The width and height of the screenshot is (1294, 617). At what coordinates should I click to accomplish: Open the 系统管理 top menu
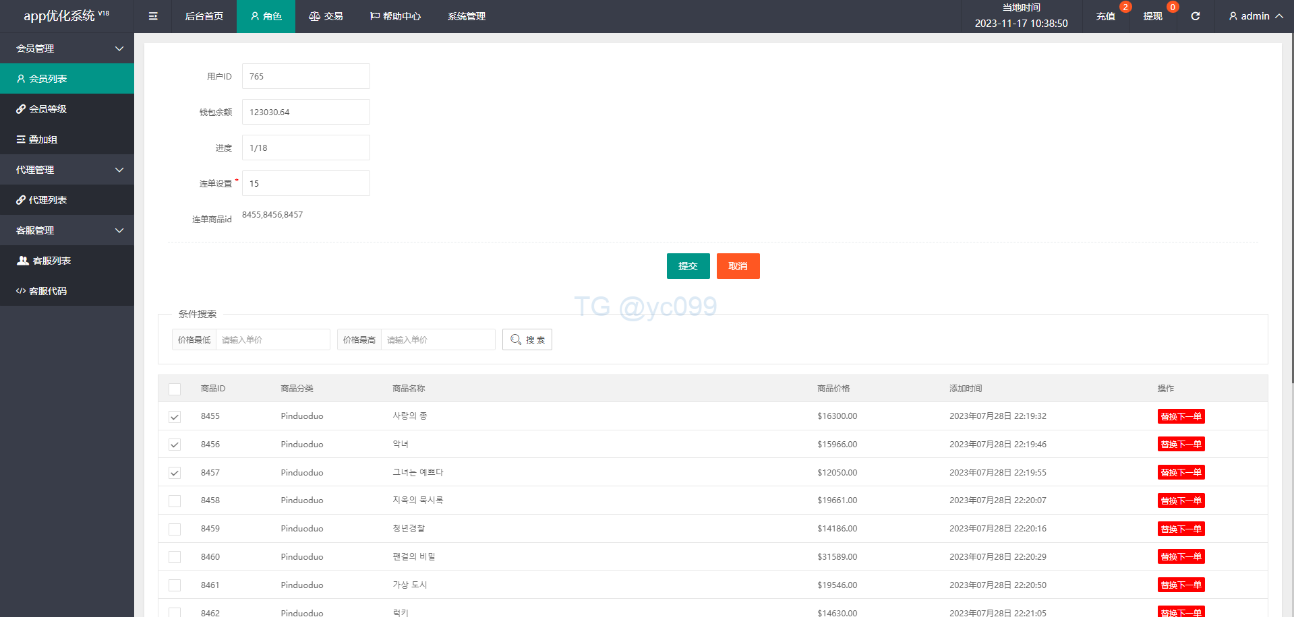pyautogui.click(x=466, y=16)
